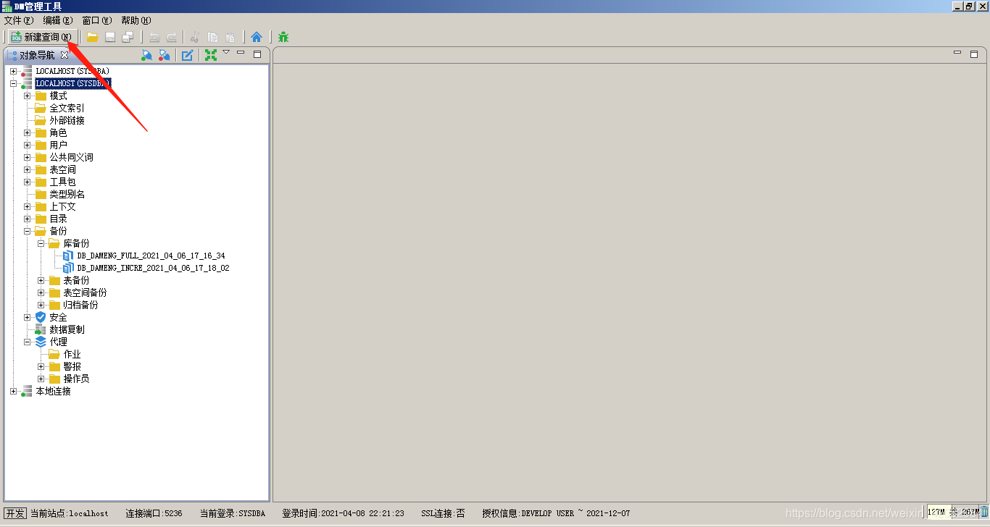Close the 对象导航 tab with its X
990x527 pixels.
point(64,55)
